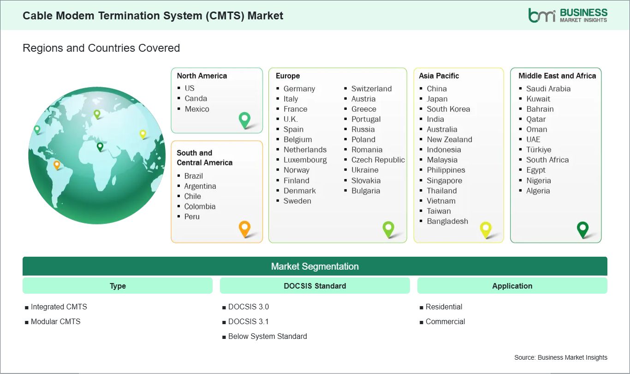630x374 pixels.
Task: Click the Source: Business Market Insights text
Action: (560, 357)
